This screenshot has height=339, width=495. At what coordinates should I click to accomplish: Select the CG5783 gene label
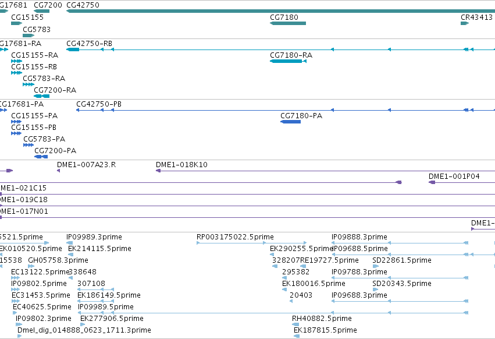click(37, 29)
